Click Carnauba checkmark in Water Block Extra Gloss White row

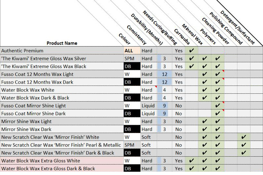tap(191, 161)
